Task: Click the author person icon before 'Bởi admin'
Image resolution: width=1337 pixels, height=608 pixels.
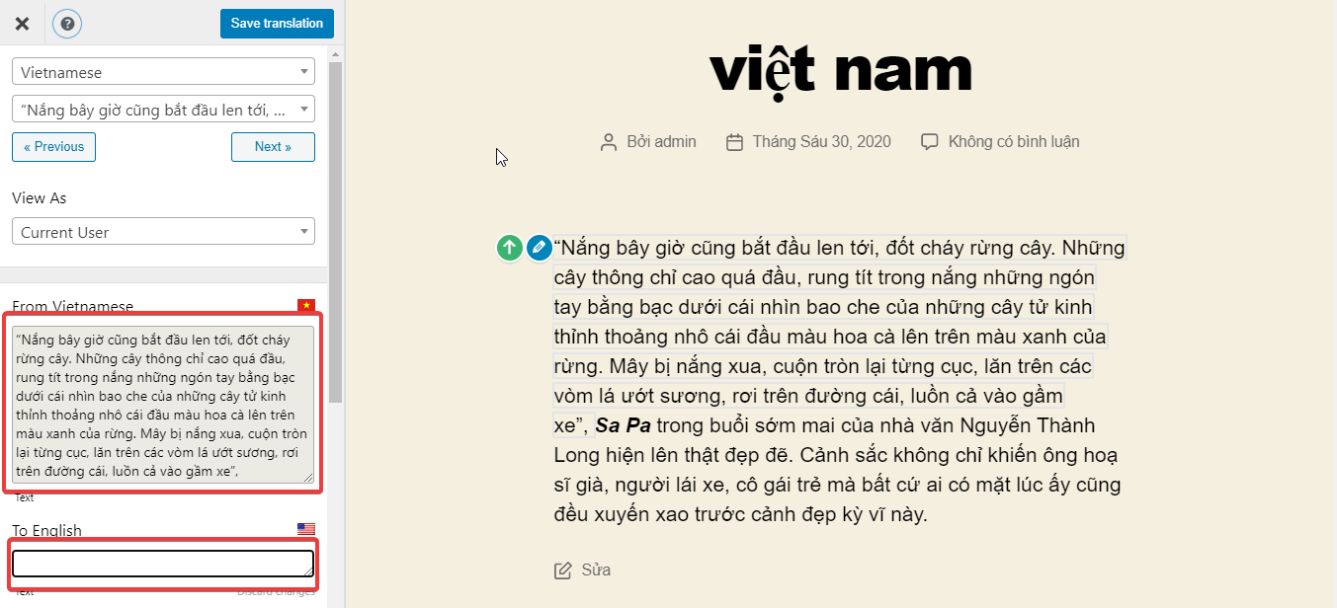Action: tap(609, 142)
